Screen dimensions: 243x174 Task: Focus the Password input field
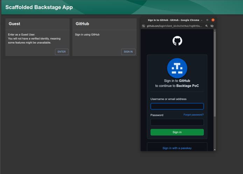[x=177, y=122]
